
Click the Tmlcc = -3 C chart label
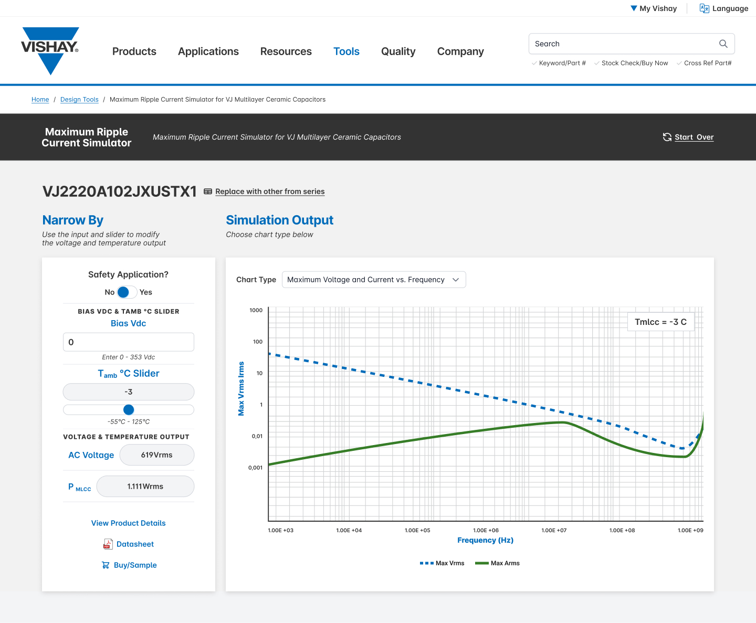661,322
